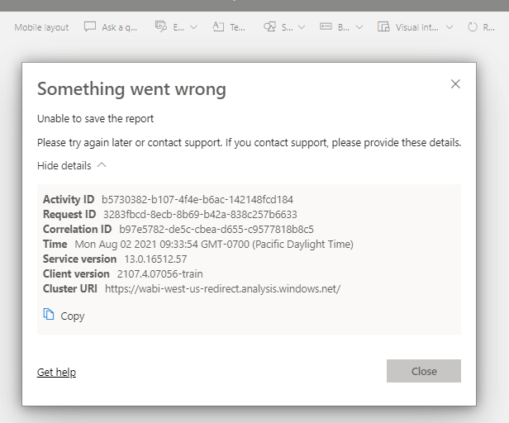Click the Visual interactions icon
Image resolution: width=509 pixels, height=423 pixels.
pos(383,26)
